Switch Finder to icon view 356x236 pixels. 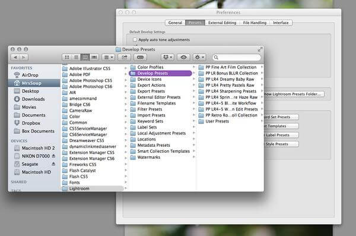coord(67,57)
